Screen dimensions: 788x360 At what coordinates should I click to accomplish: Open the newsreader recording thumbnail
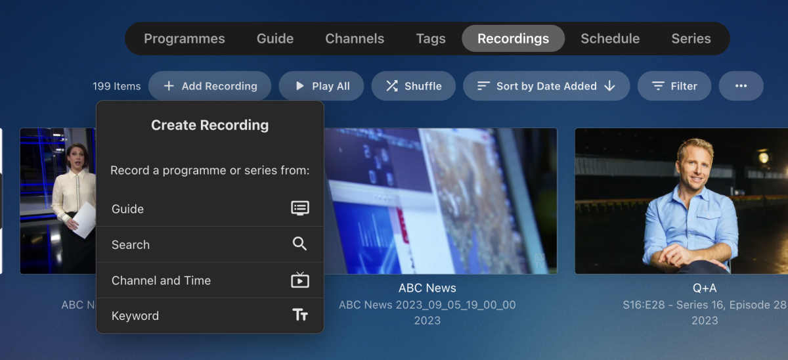click(58, 201)
